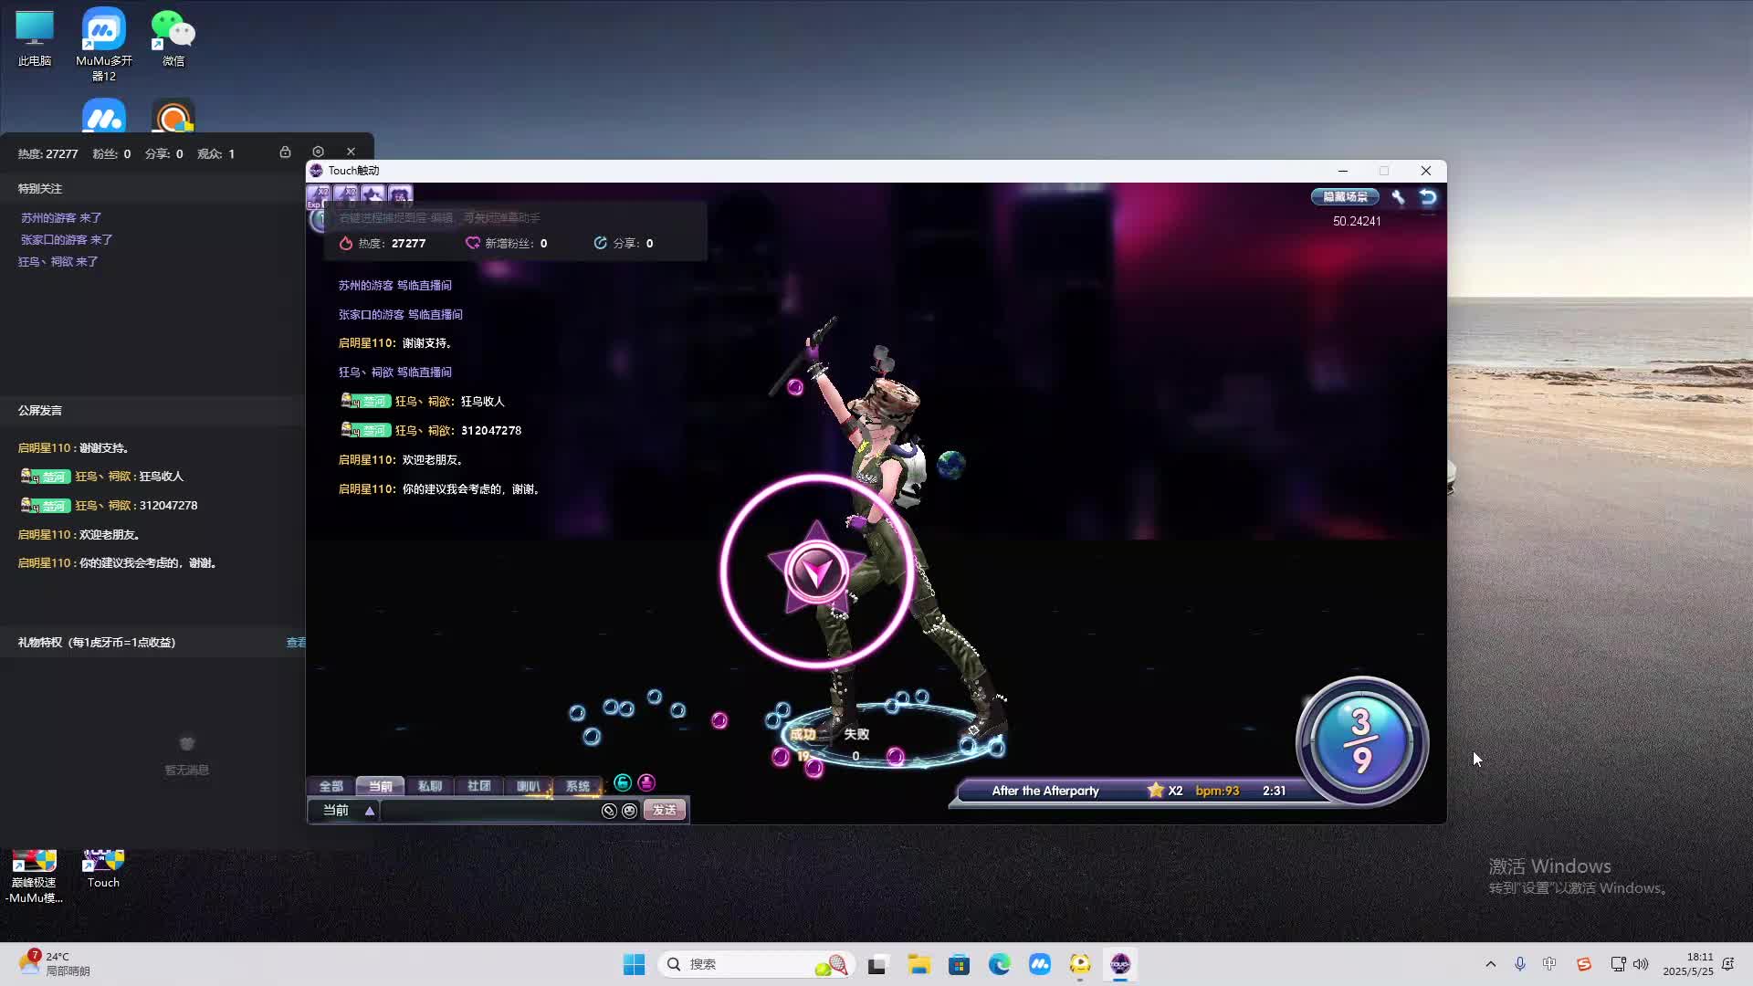
Task: Switch to the 私聊 chat tab
Action: [x=429, y=786]
